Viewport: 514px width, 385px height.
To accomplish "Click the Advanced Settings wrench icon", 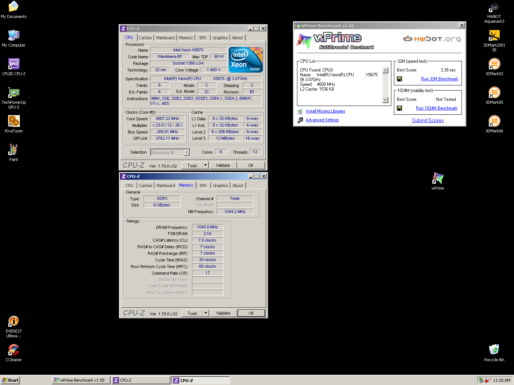I will click(300, 120).
